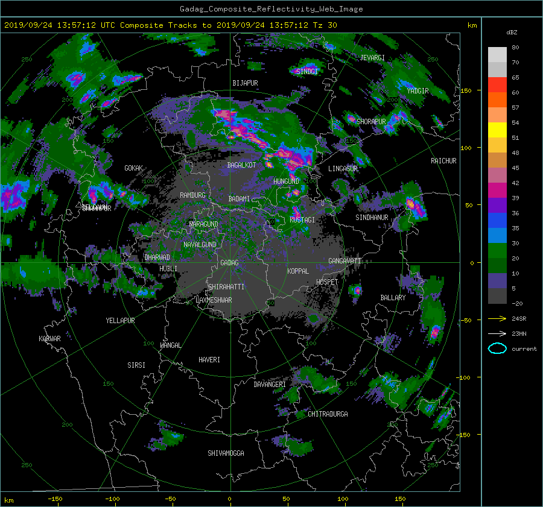Viewport: 543px width, 507px height.
Task: Select the bright green 20-30 dBZ legend swatch
Action: tap(497, 251)
